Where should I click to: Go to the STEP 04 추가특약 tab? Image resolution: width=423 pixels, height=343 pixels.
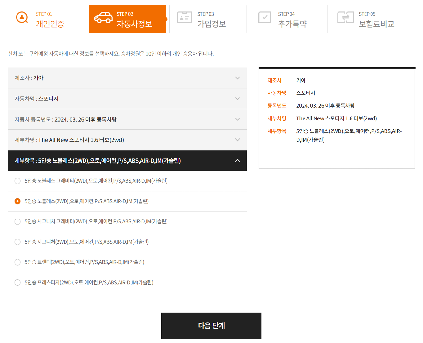[289, 19]
